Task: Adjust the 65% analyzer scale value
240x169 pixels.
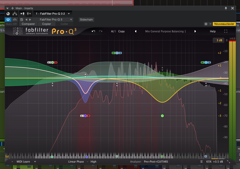Action: point(209,162)
